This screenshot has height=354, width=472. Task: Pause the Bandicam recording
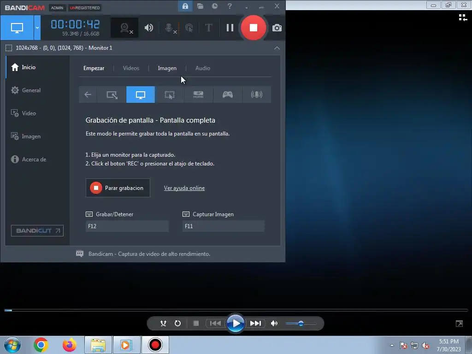click(230, 28)
